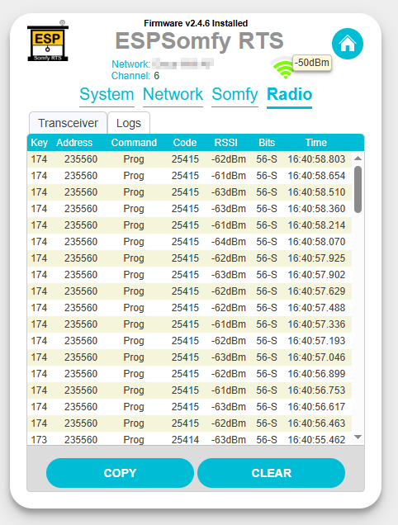Click the Home icon button
Screen dimensions: 398x525
click(x=348, y=44)
